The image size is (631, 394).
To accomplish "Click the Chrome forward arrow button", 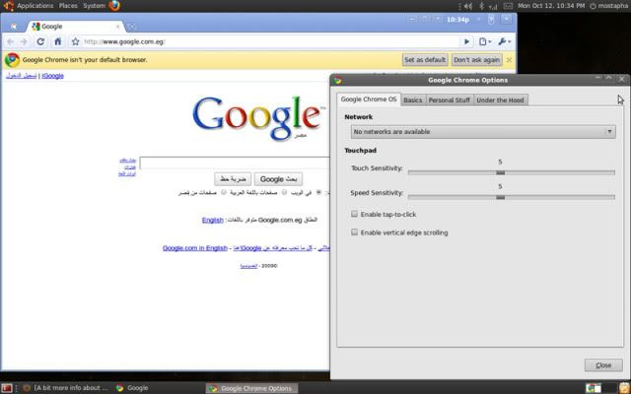I will coord(24,41).
